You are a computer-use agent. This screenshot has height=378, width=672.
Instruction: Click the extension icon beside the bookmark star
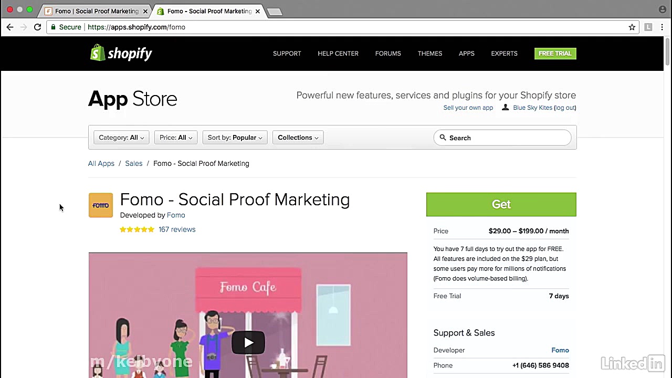coord(648,27)
